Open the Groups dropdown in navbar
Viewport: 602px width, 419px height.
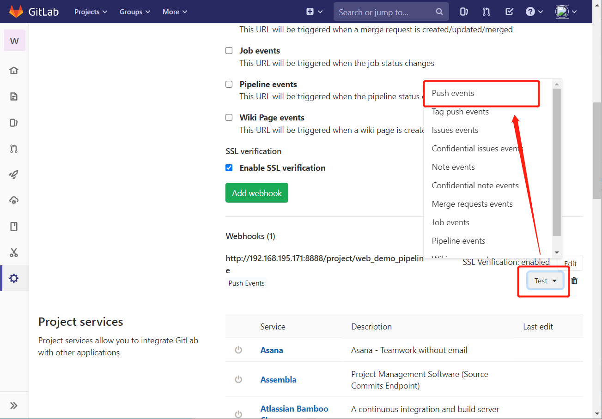(x=135, y=12)
